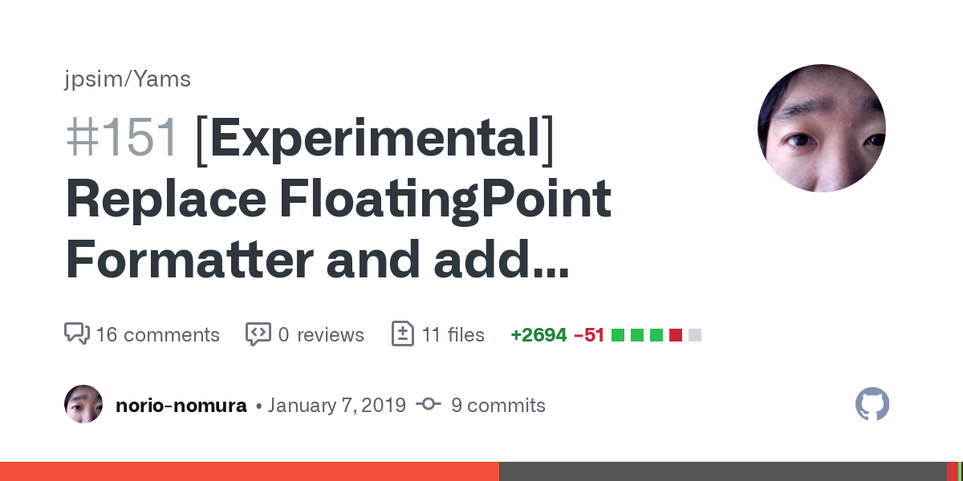Click the code review icon

pos(258,333)
